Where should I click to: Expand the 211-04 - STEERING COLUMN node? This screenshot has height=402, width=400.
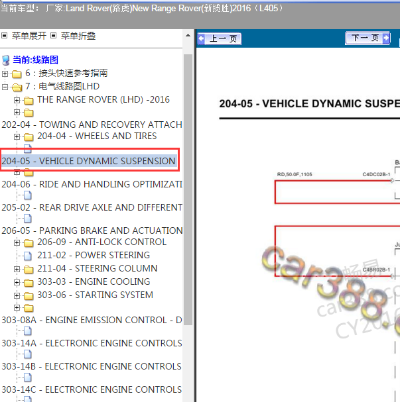click(17, 269)
